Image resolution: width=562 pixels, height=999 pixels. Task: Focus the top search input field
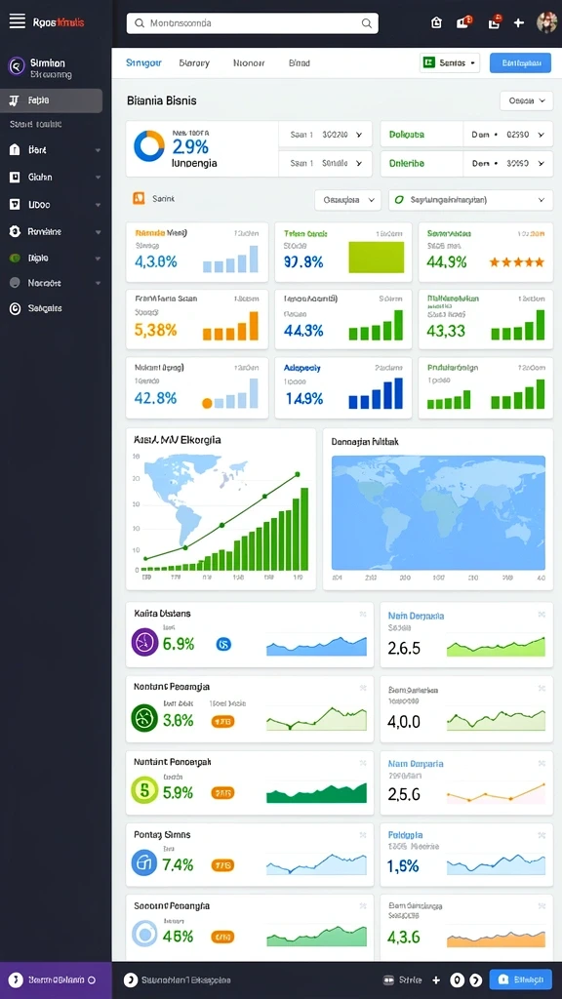[x=253, y=23]
